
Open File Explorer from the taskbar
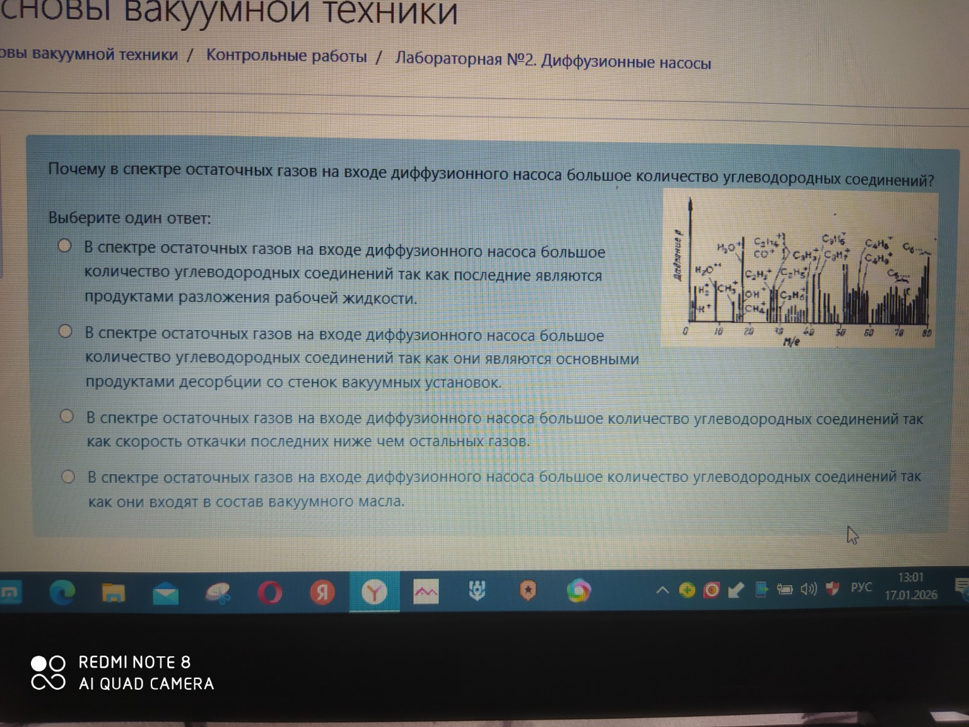tap(113, 592)
